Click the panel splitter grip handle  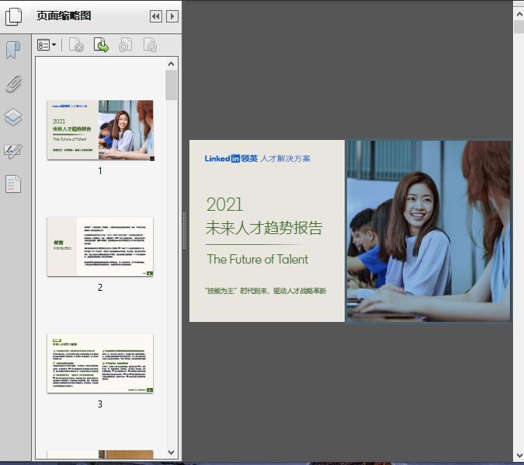pos(184,231)
